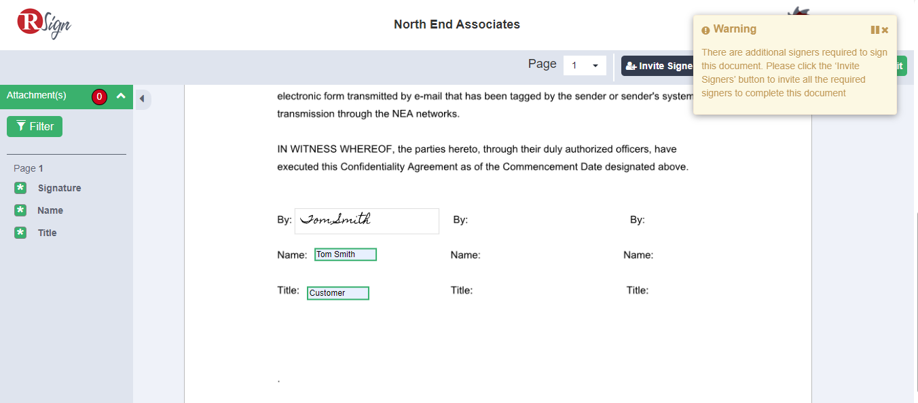Hide the left sidebar using arrow
Viewport: 918px width, 403px height.
pyautogui.click(x=142, y=99)
